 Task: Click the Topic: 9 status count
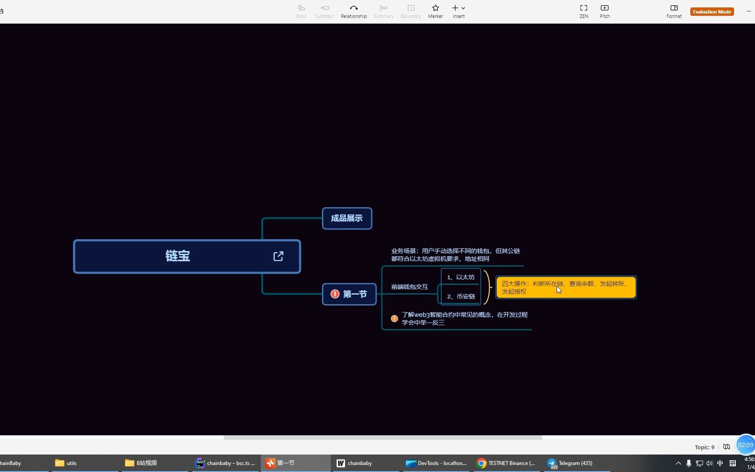pos(704,447)
